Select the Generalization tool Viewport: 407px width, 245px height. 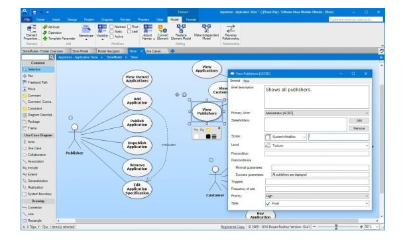(x=38, y=181)
